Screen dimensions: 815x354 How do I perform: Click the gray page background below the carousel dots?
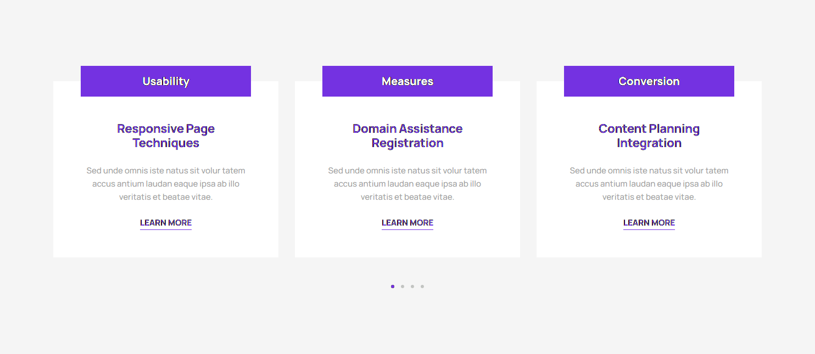(x=407, y=324)
